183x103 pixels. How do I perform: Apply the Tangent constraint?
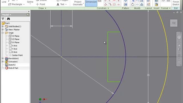tap(106, 5)
